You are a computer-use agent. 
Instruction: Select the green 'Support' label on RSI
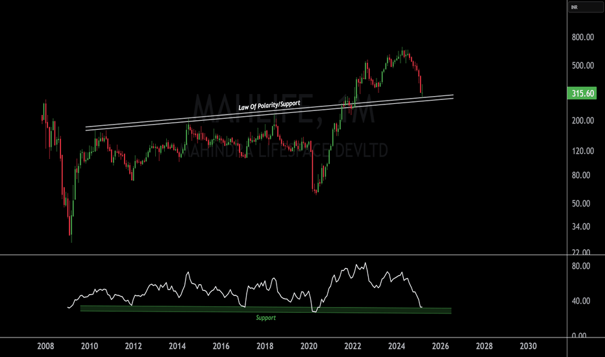266,317
